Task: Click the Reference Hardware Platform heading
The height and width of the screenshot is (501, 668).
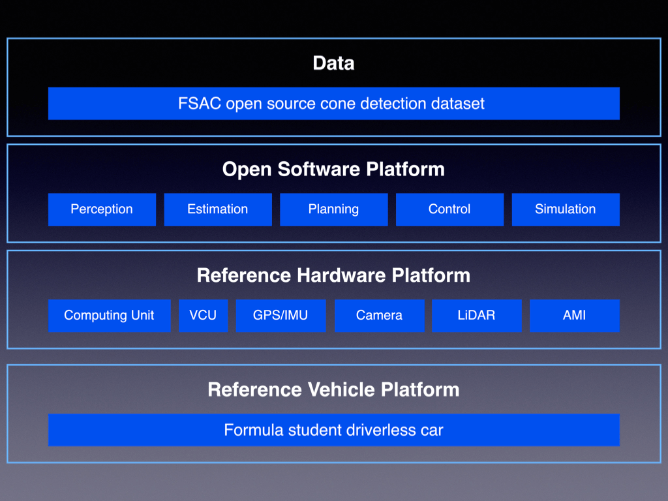Action: point(333,275)
